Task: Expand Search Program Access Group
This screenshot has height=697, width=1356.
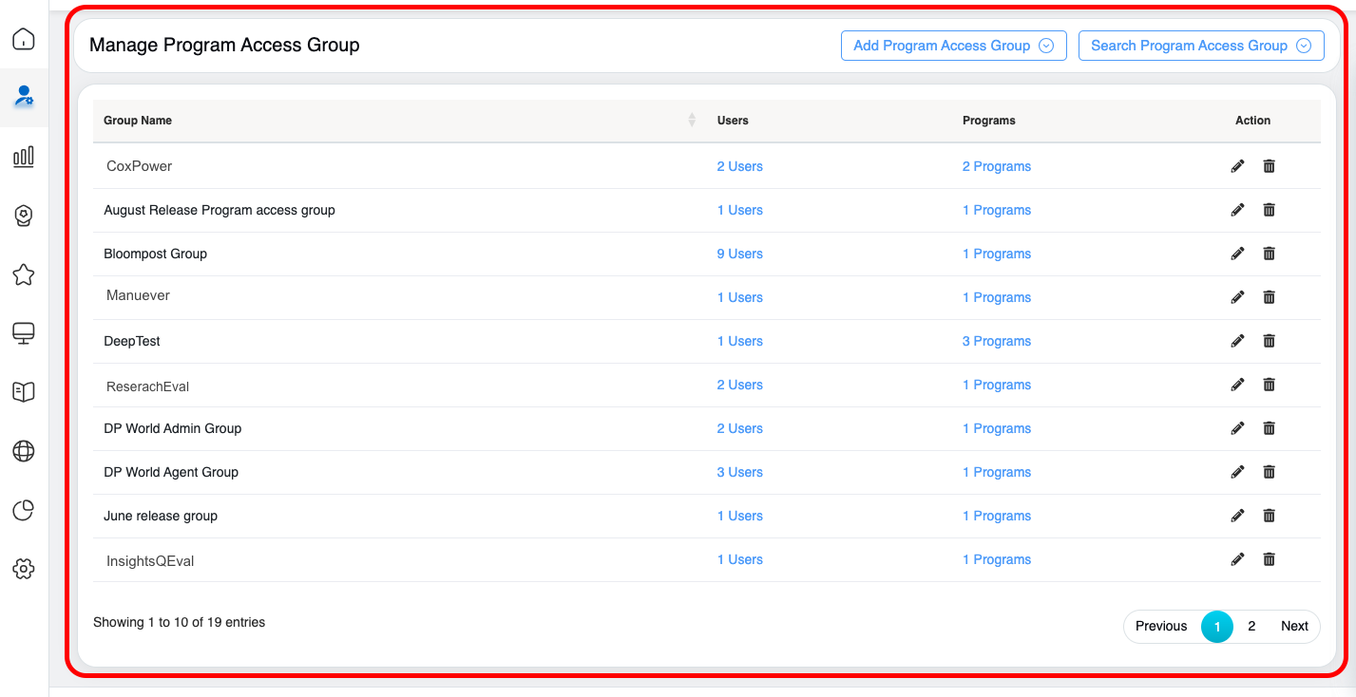Action: (1200, 46)
